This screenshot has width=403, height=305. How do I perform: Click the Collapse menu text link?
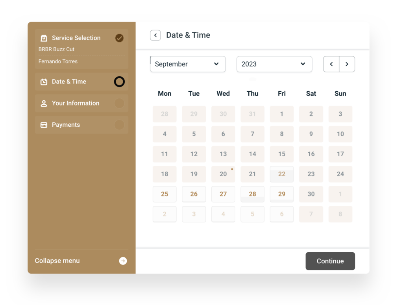[x=57, y=261]
